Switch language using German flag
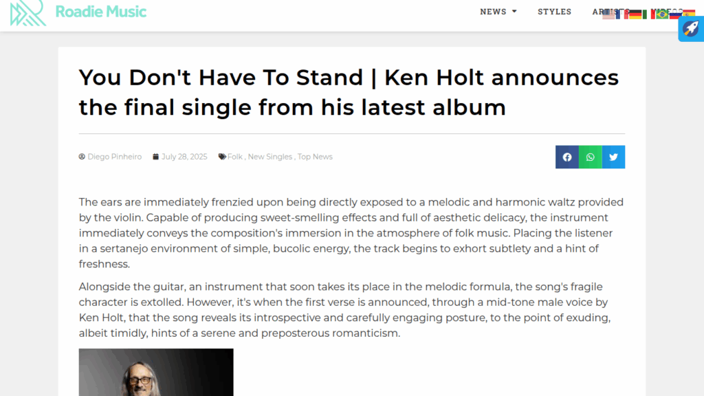The image size is (704, 396). [x=635, y=14]
